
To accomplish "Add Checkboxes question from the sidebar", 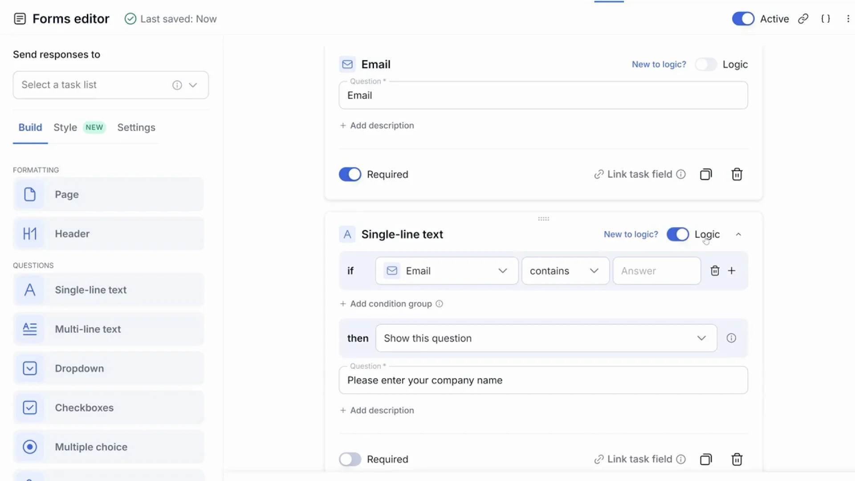I will click(108, 408).
